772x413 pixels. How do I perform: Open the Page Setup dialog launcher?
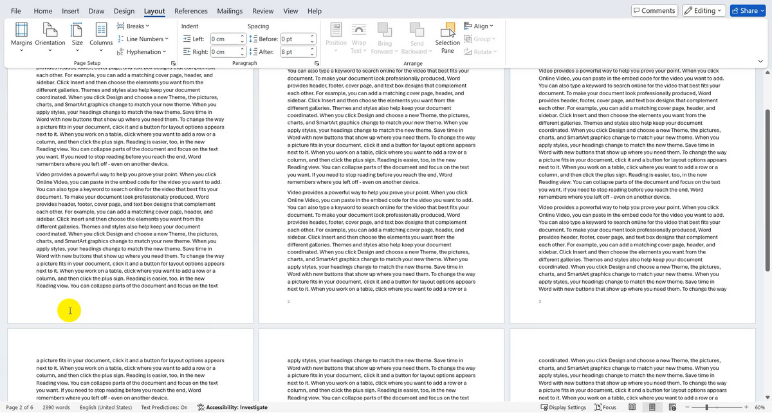tap(174, 64)
